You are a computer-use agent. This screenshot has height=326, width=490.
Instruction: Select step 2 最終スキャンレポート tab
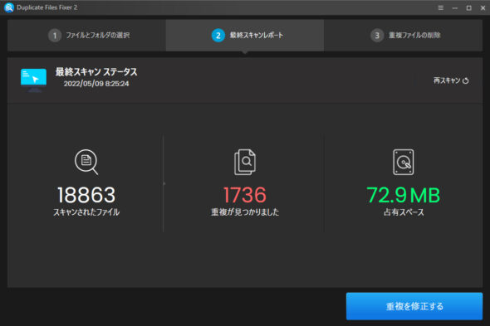click(245, 36)
